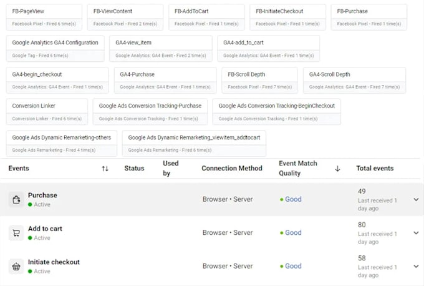Click Browser · Server in the Purchase row

228,199
